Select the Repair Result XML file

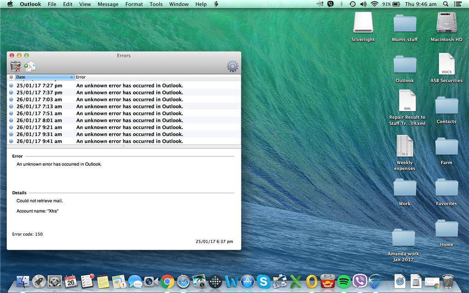point(407,101)
